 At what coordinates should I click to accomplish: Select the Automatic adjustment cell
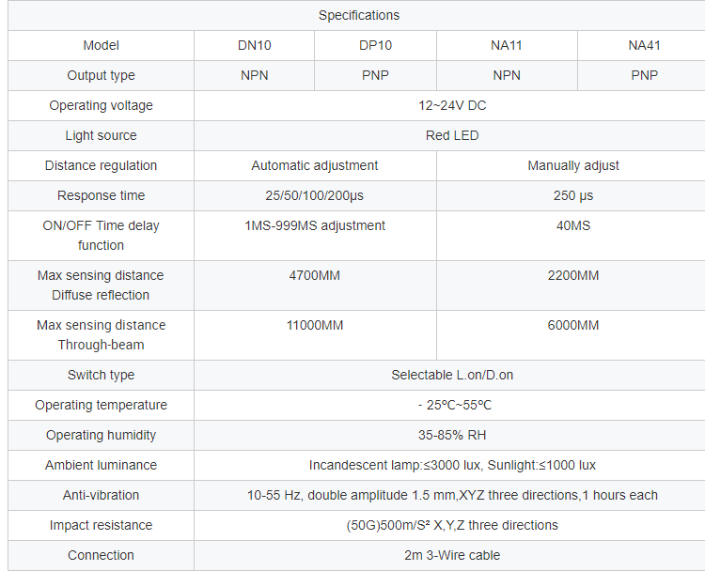315,165
